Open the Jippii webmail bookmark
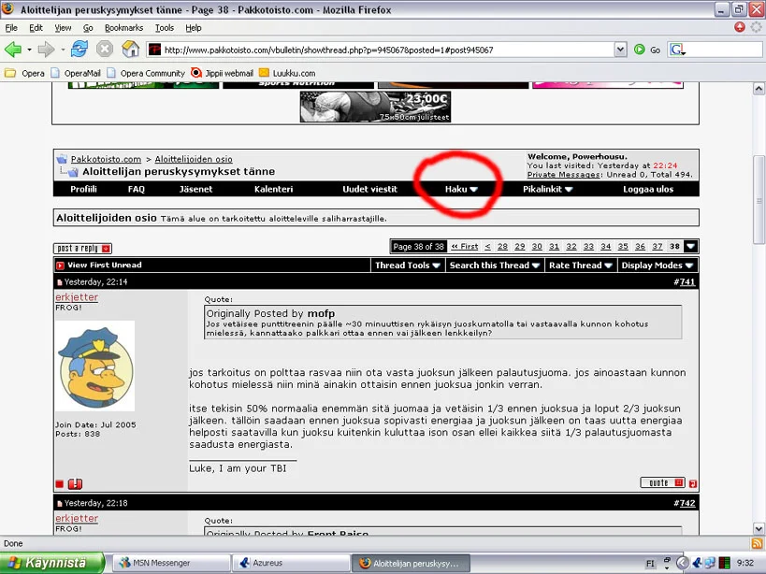The width and height of the screenshot is (766, 574). 223,73
